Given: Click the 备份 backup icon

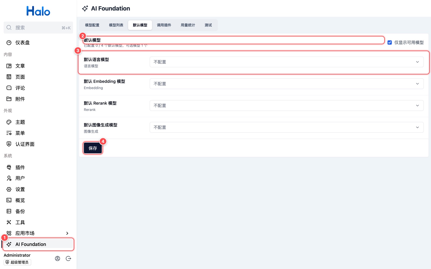Looking at the screenshot, I should (9, 211).
